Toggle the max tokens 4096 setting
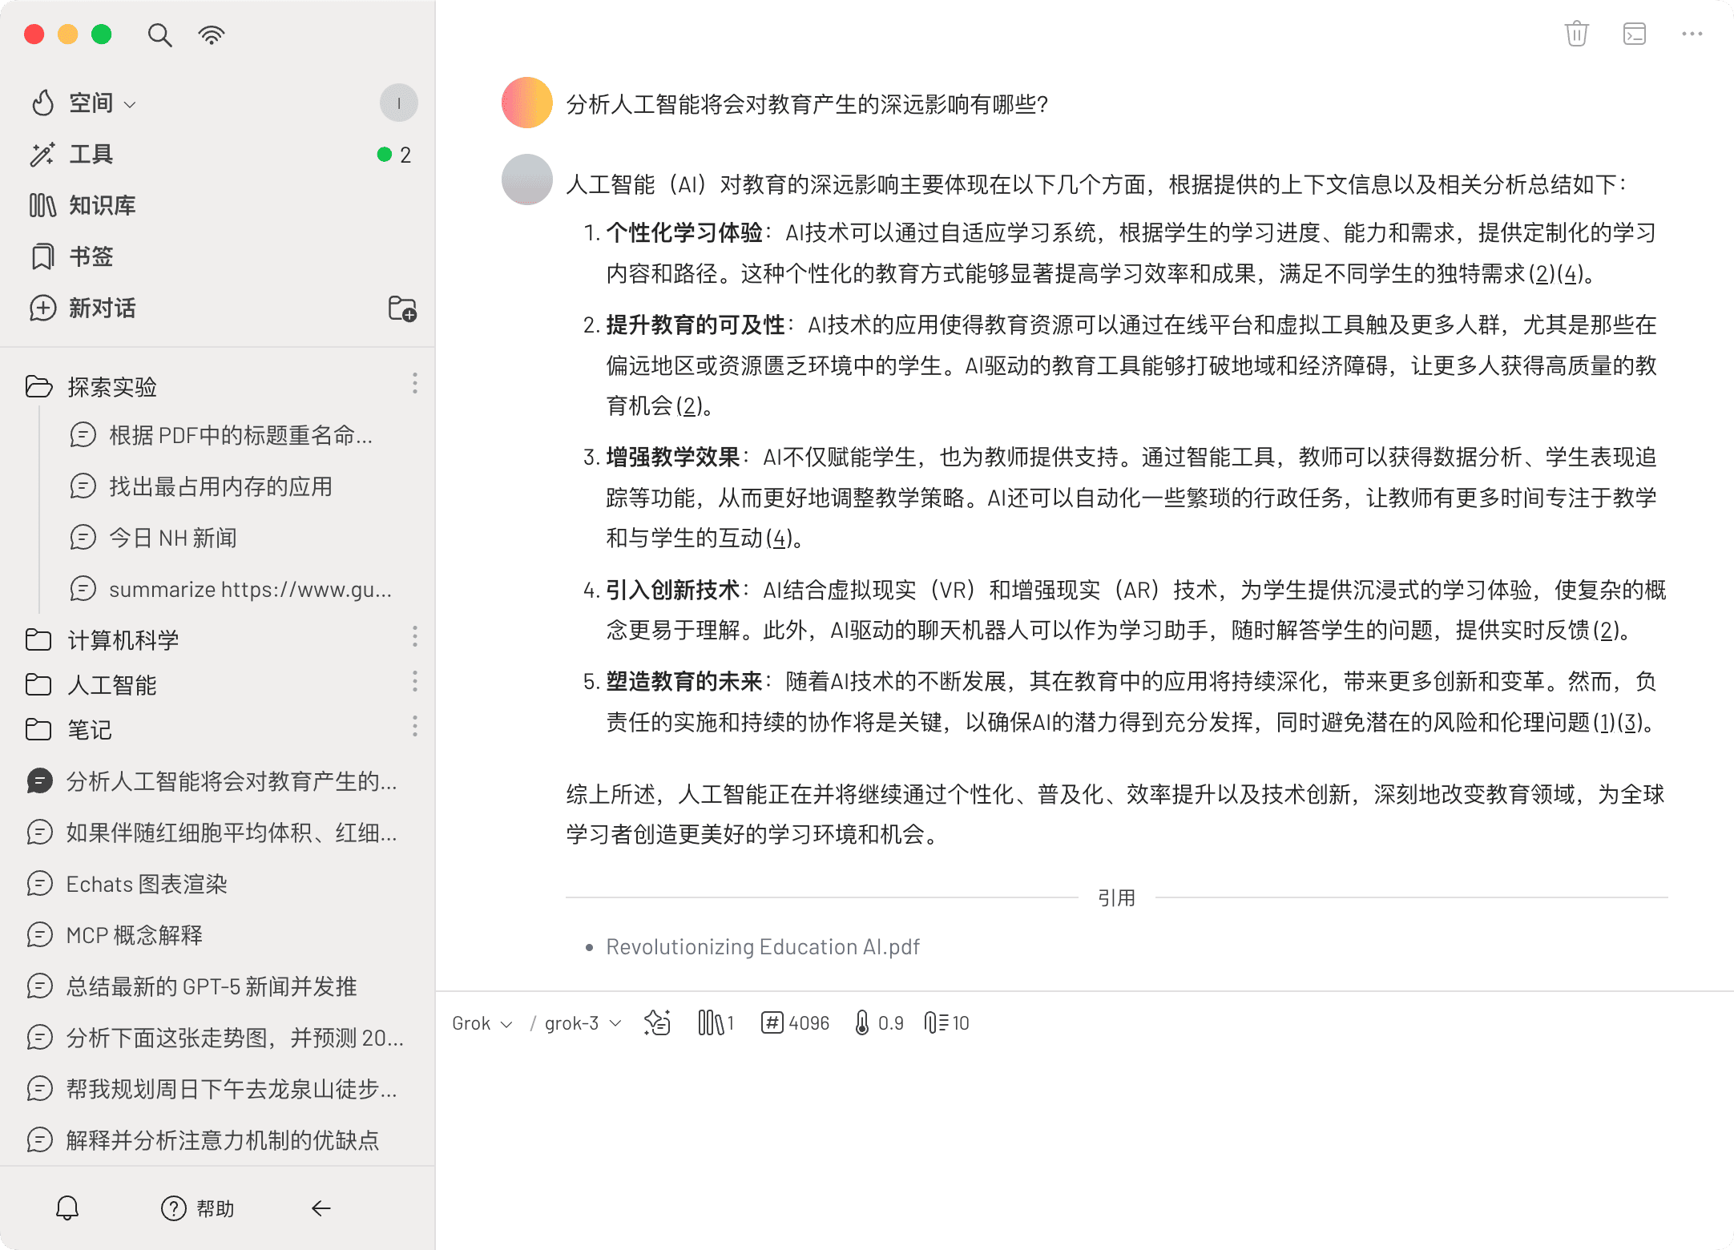The image size is (1734, 1250). click(795, 1023)
